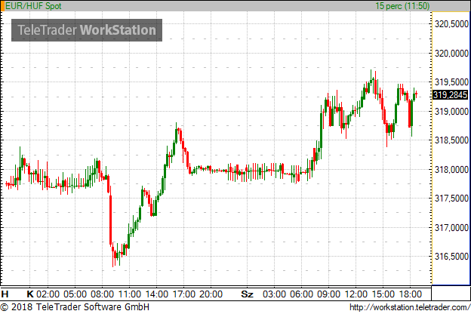Click the 17:00 time axis label
This screenshot has width=471, height=314.
click(184, 294)
